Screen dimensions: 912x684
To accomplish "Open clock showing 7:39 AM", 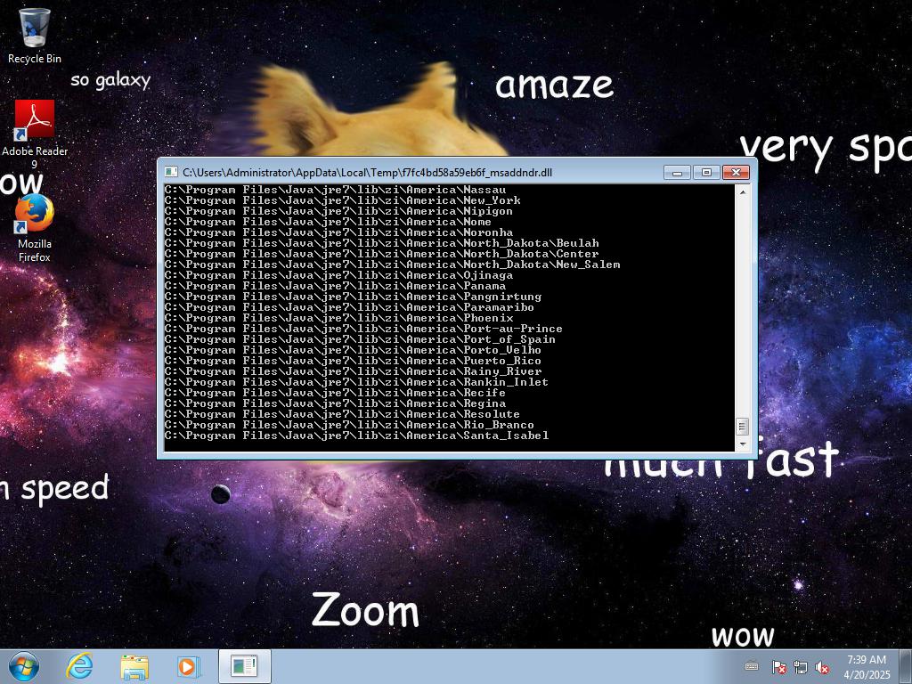I will click(867, 666).
